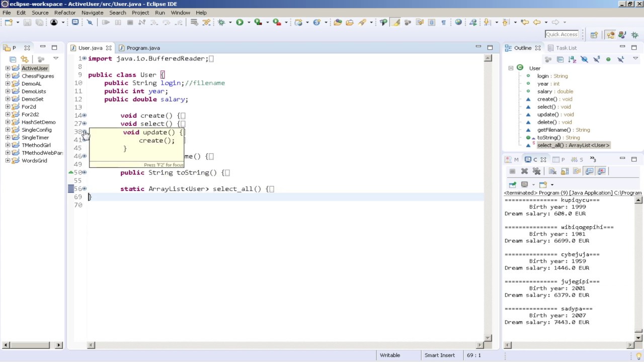Click Collapse All in Package Explorer
The width and height of the screenshot is (644, 362).
(x=13, y=59)
